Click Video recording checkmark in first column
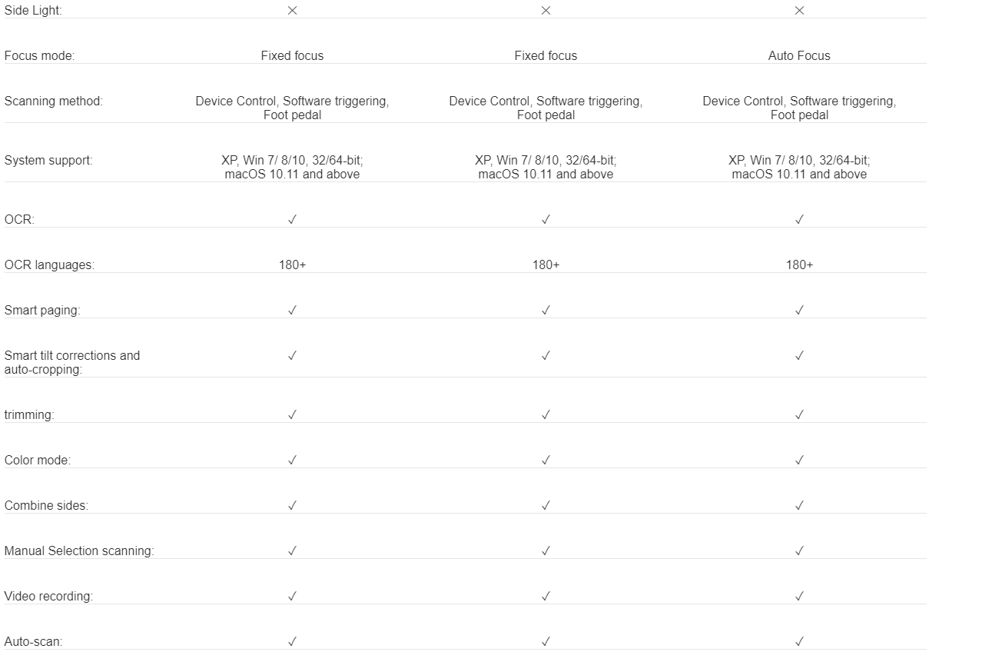 pos(292,596)
